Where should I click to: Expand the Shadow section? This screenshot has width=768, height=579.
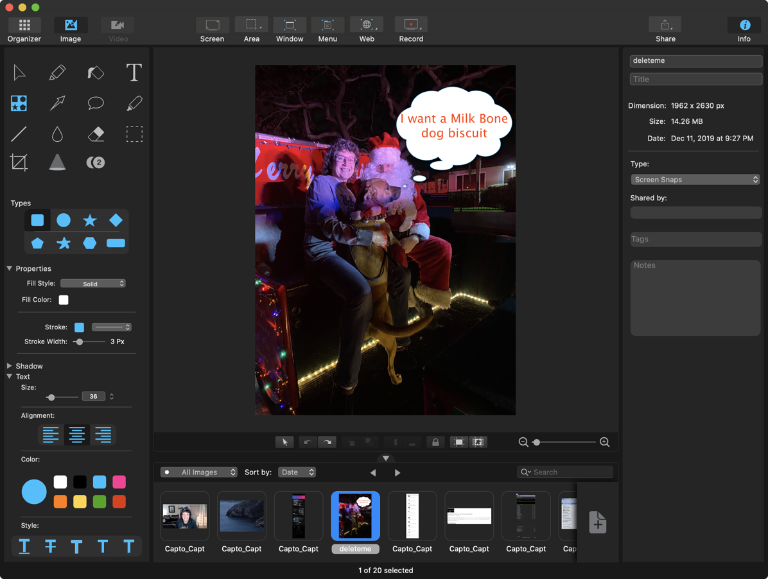(10, 366)
